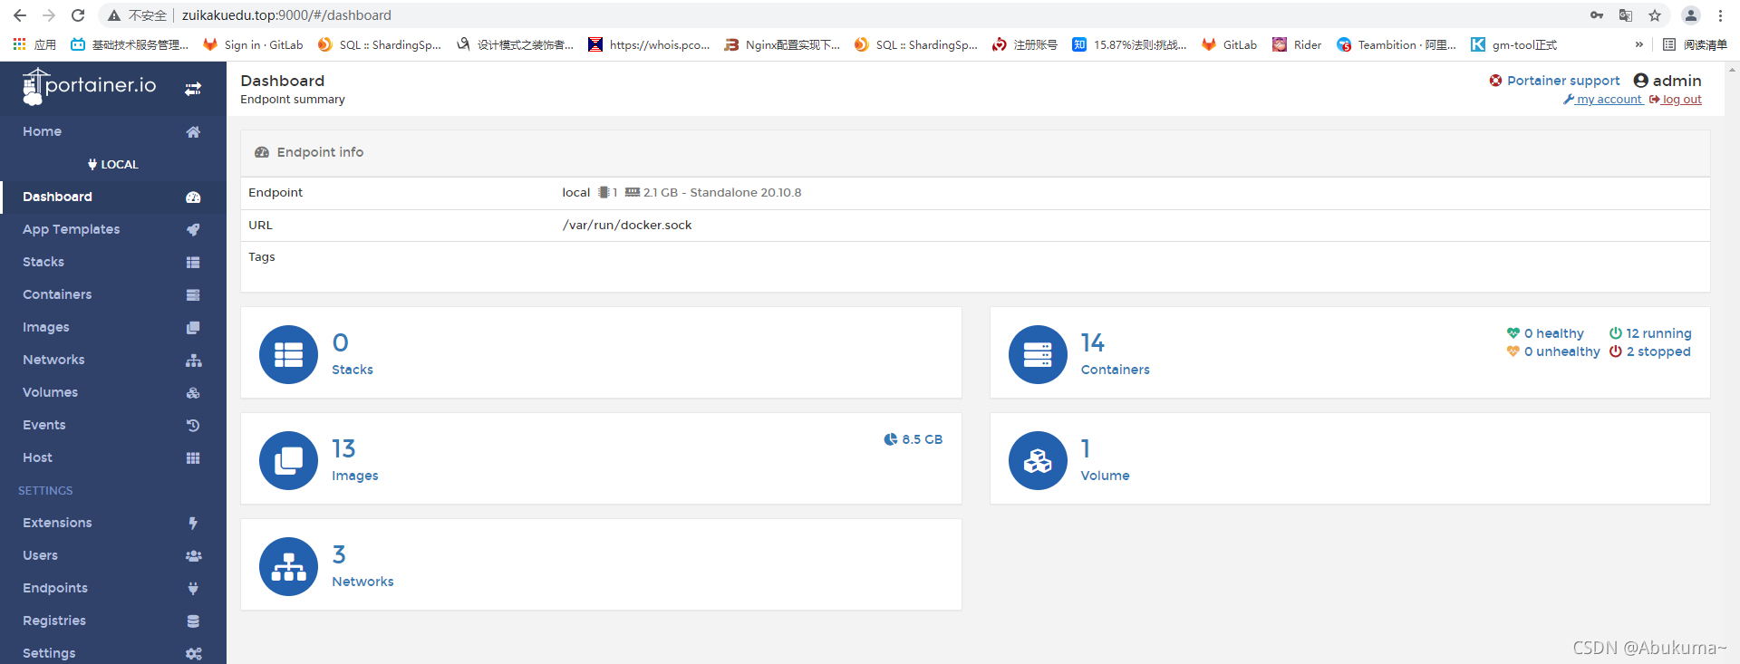Click the Home house icon in sidebar
The width and height of the screenshot is (1740, 664).
click(193, 132)
